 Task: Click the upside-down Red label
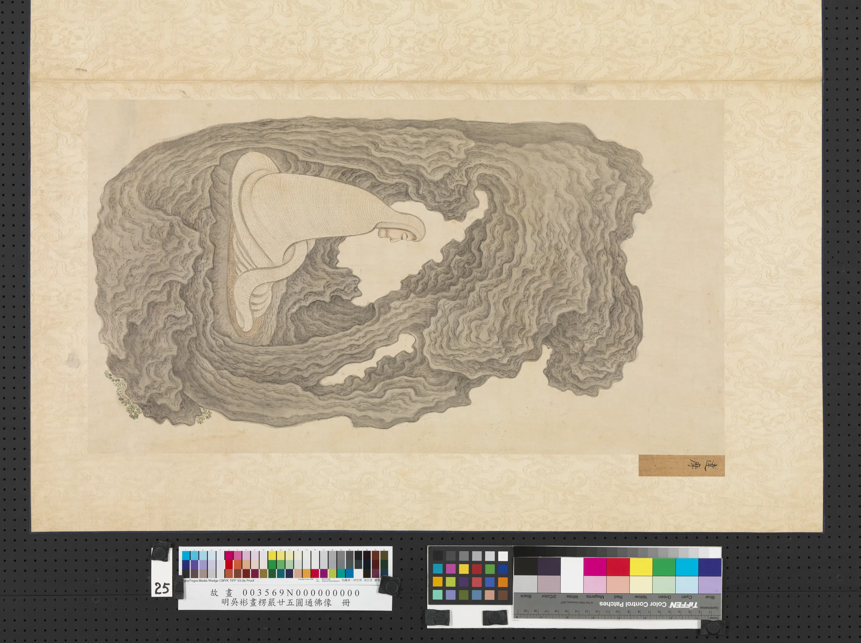click(x=618, y=597)
